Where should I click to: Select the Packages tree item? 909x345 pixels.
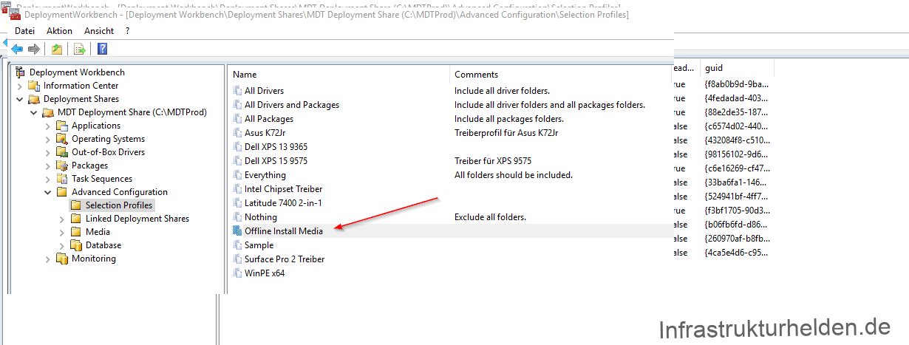point(89,165)
